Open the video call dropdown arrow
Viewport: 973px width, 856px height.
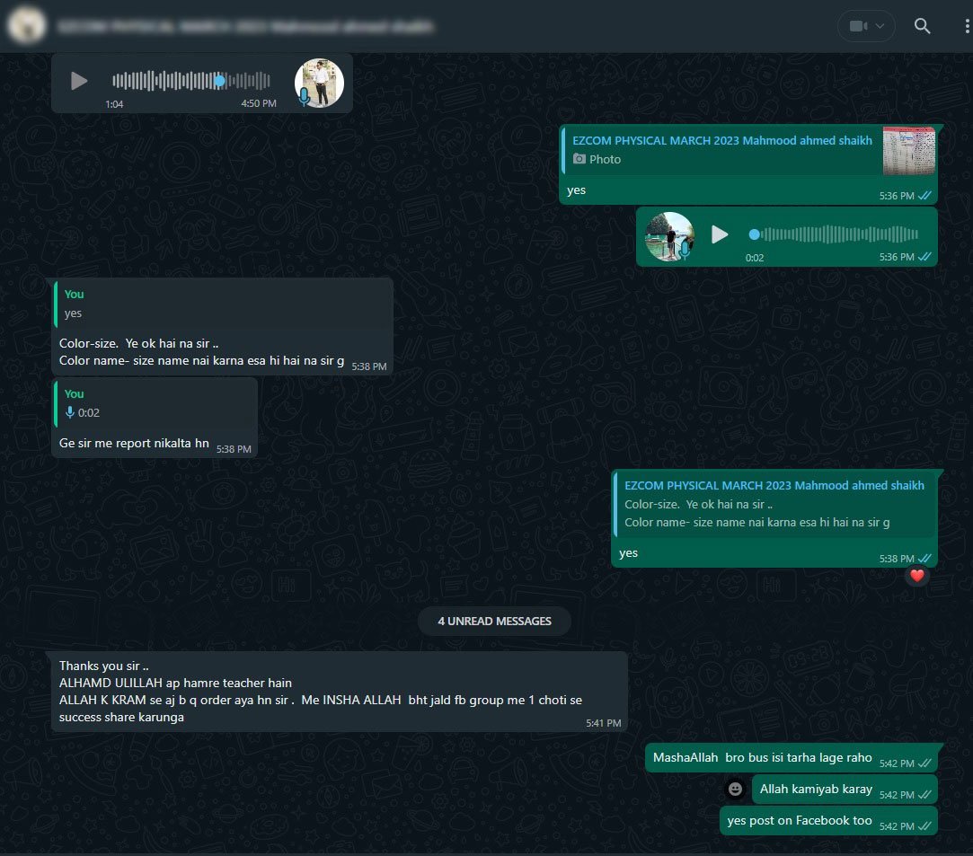coord(880,26)
